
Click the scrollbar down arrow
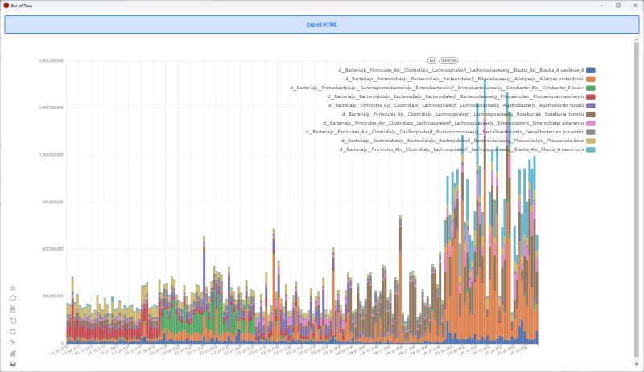coord(637,364)
